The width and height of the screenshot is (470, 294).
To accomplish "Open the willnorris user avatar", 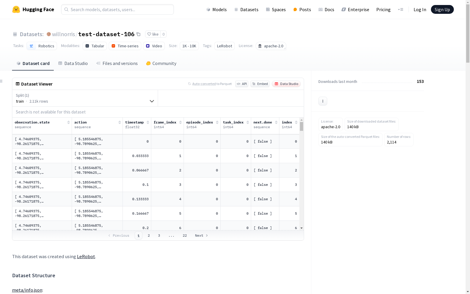I will click(49, 34).
